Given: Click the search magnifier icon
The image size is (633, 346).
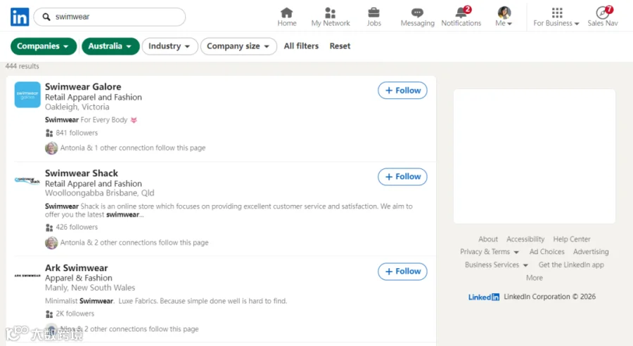Looking at the screenshot, I should [46, 17].
